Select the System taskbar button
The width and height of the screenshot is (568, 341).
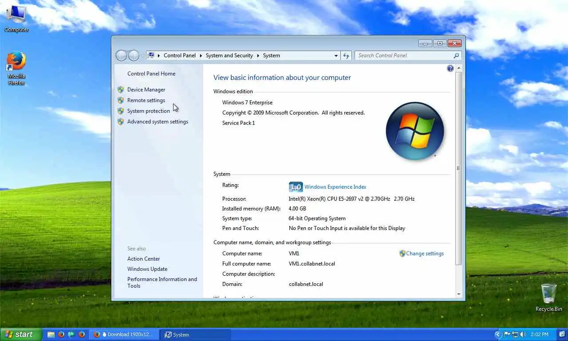pos(195,334)
